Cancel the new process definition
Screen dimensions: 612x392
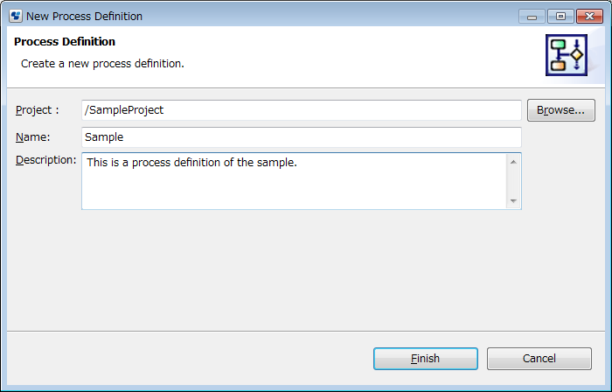pyautogui.click(x=539, y=359)
